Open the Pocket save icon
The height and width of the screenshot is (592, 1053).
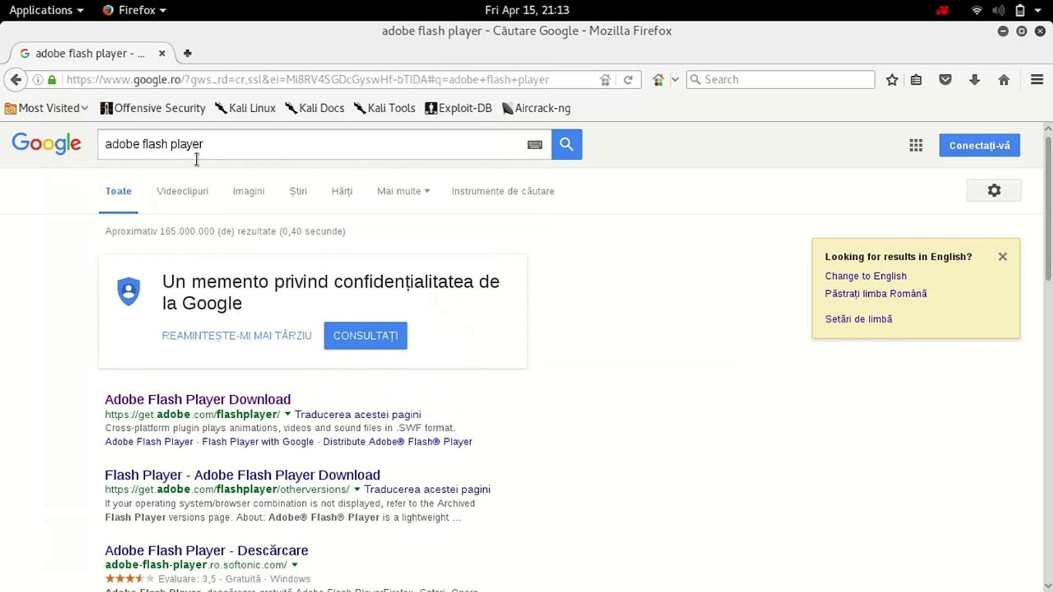click(945, 80)
